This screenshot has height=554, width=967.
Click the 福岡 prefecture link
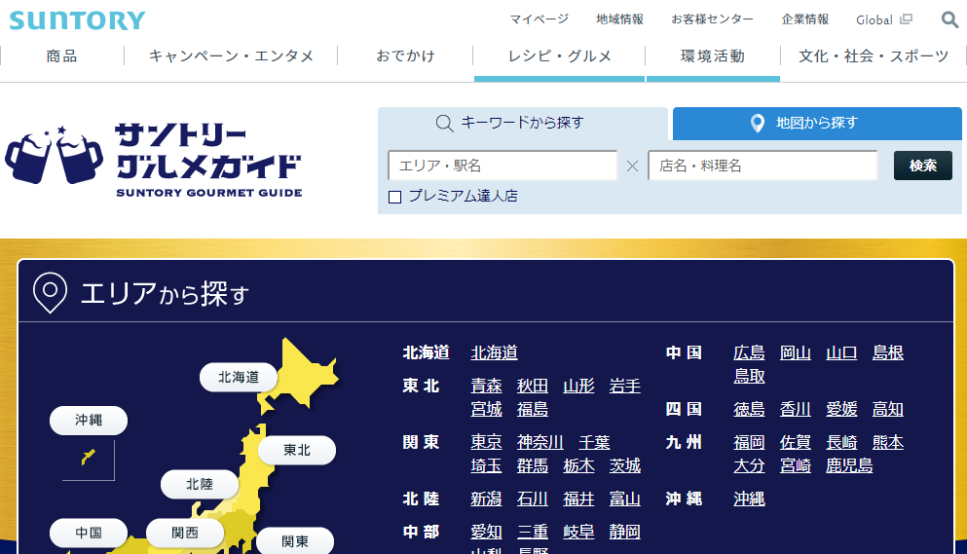tap(749, 442)
